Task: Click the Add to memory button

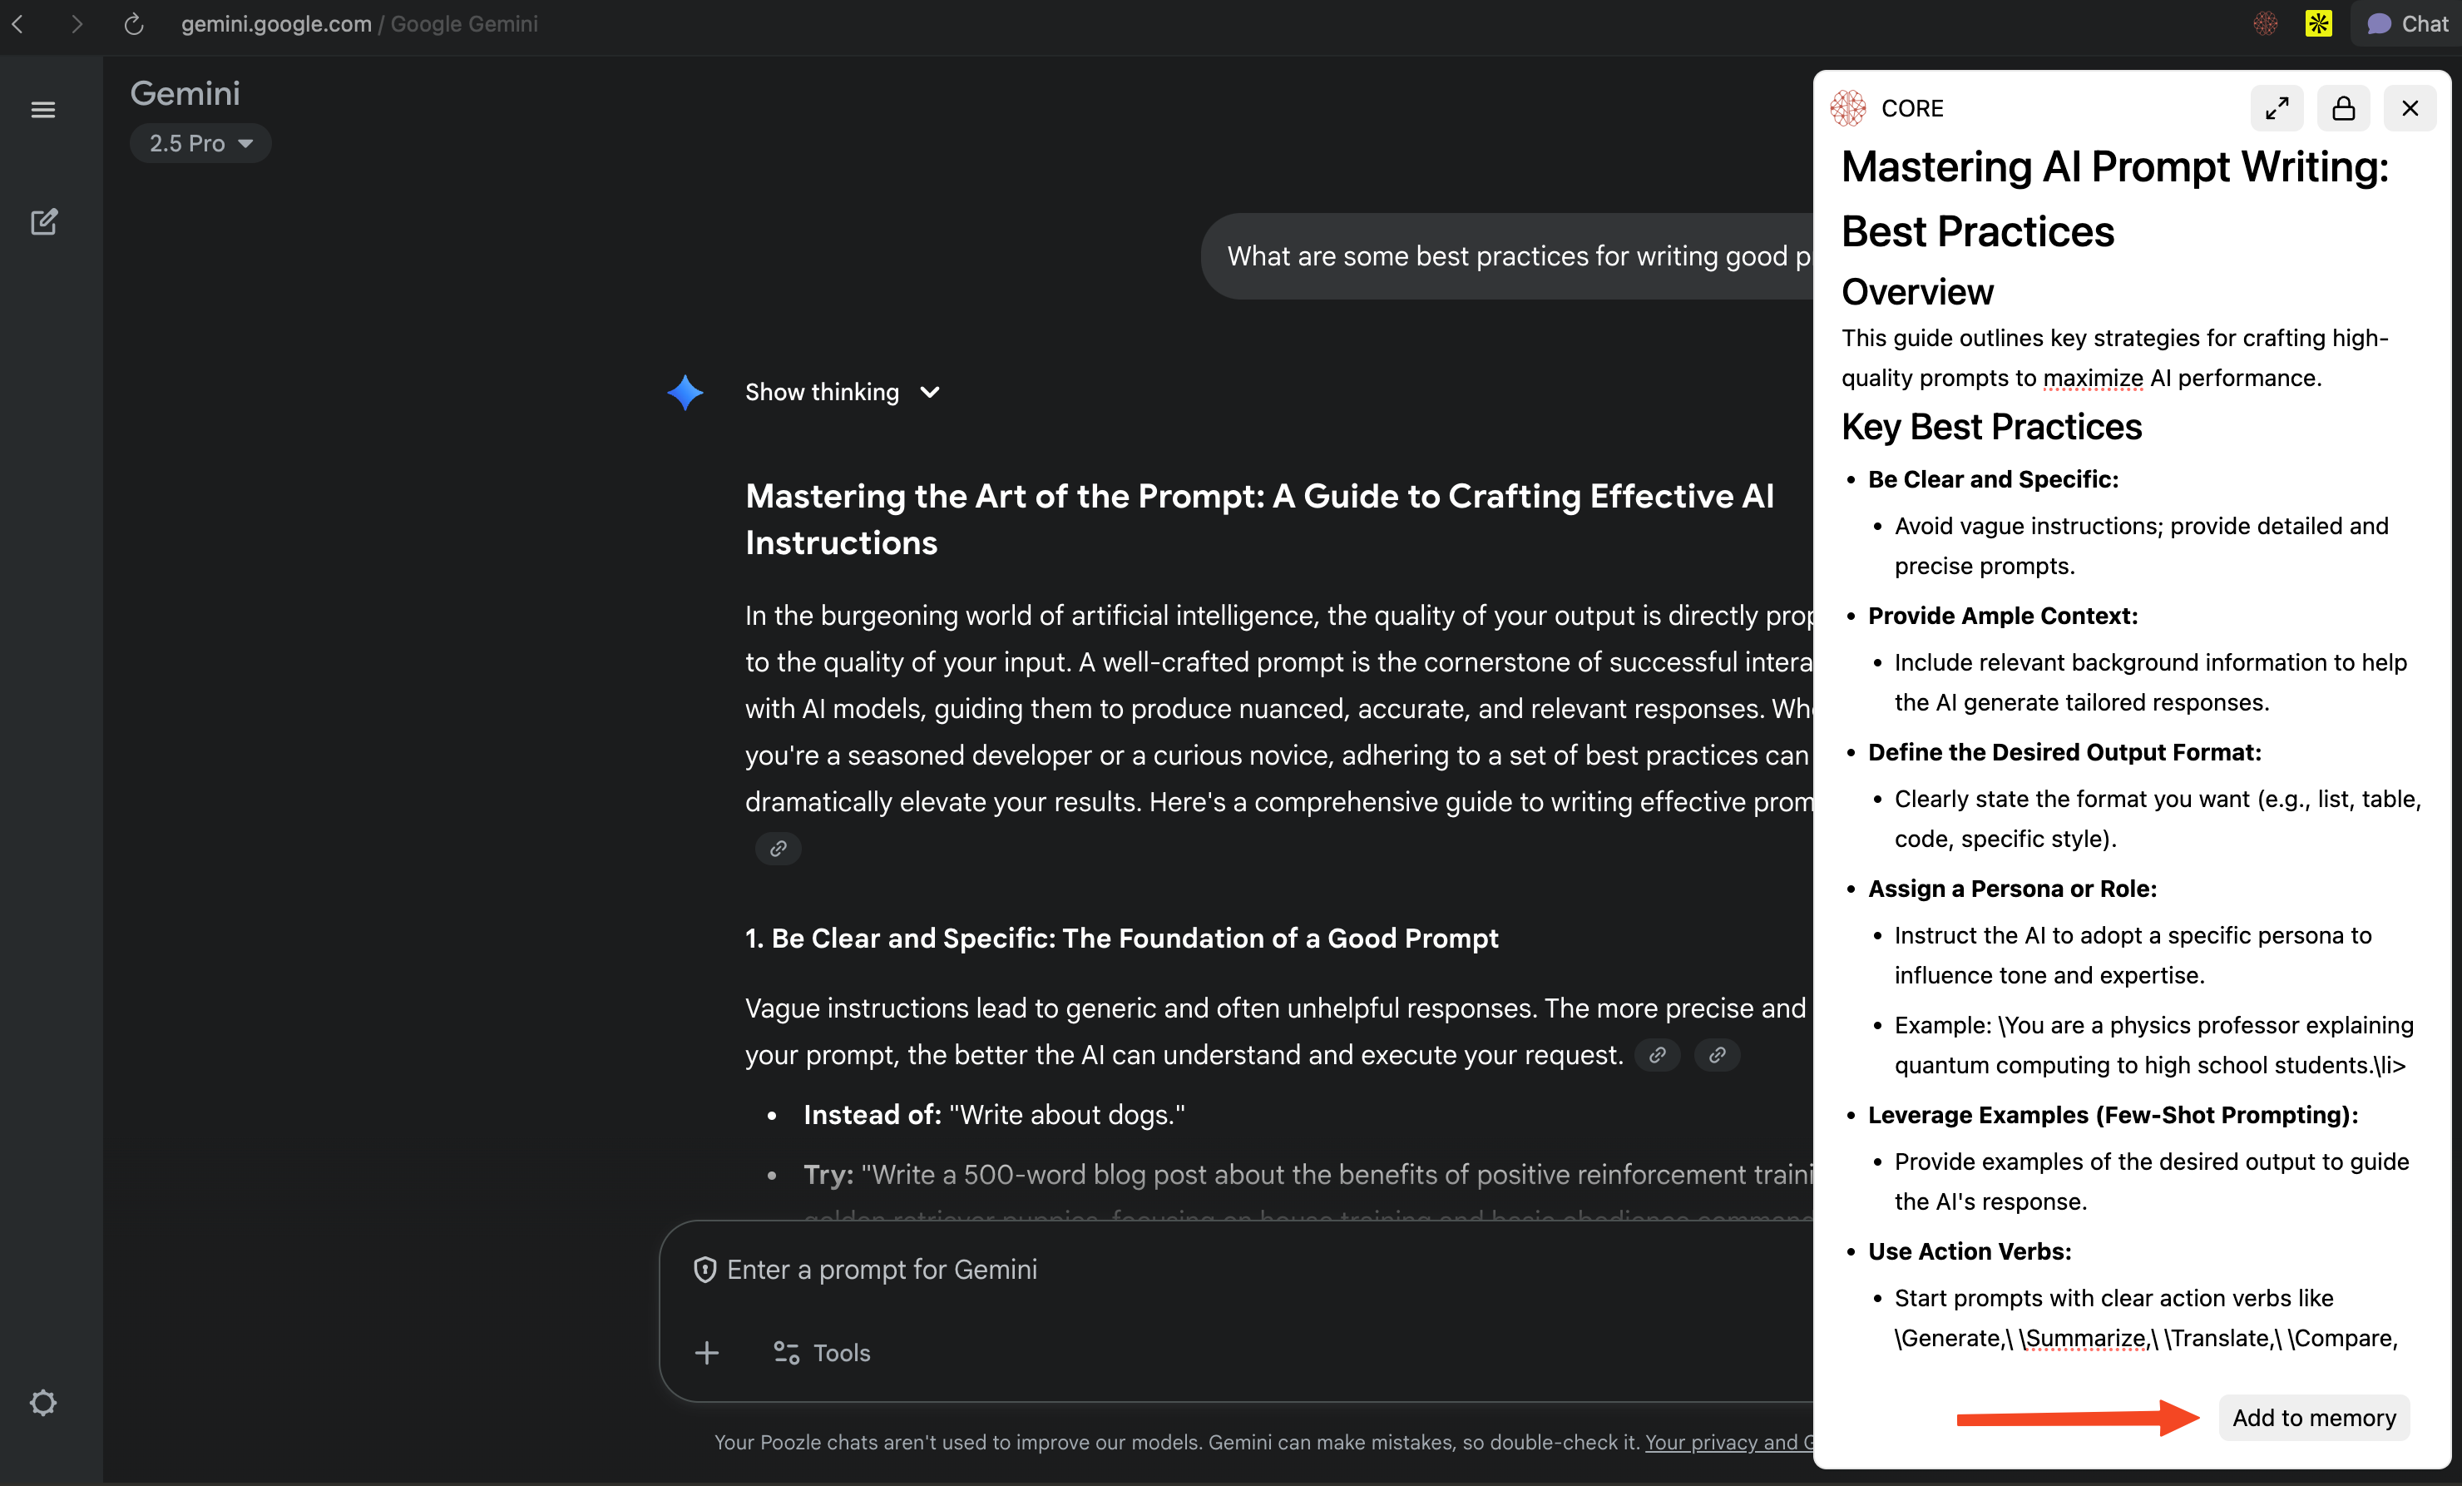Action: [2313, 1417]
